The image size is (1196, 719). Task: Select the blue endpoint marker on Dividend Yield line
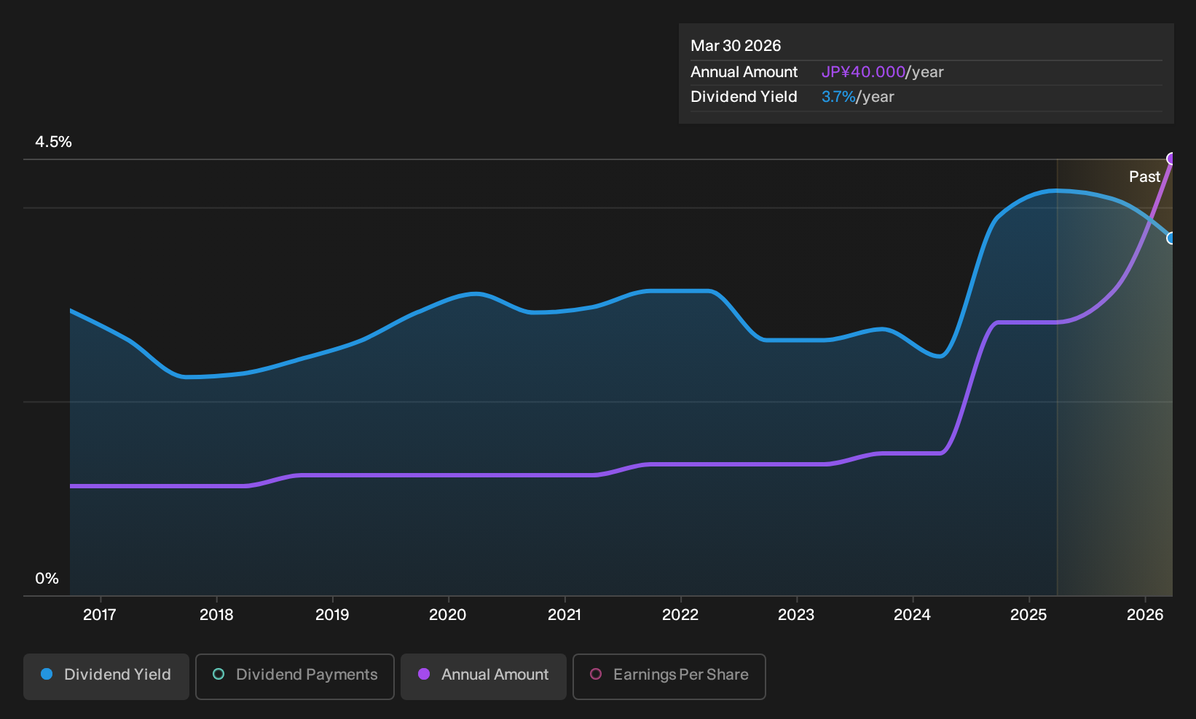[x=1171, y=238]
